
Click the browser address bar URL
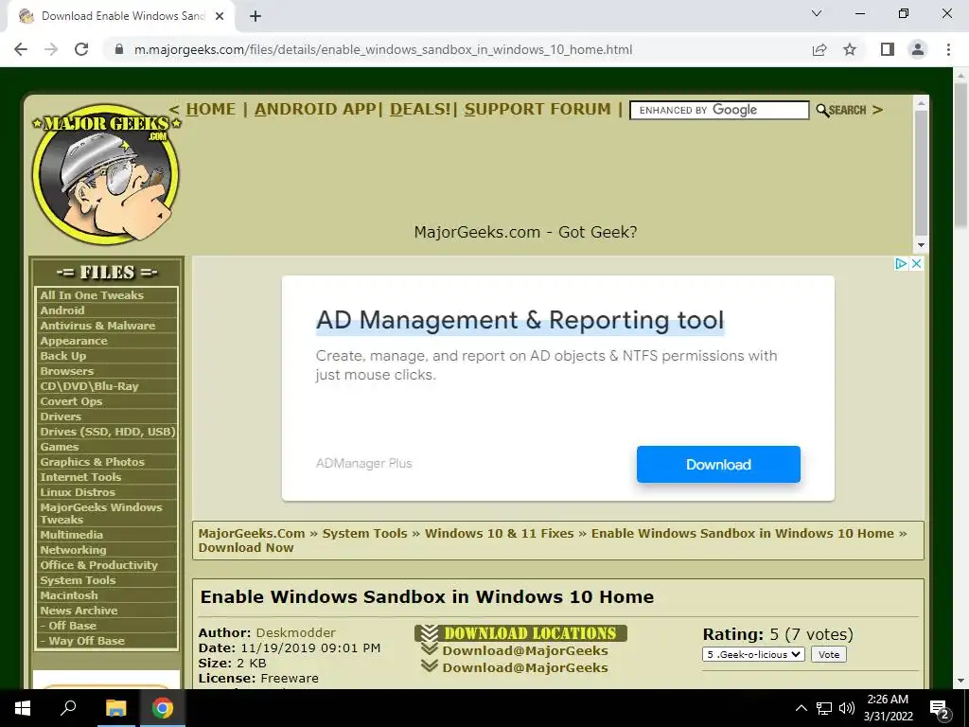tap(383, 49)
